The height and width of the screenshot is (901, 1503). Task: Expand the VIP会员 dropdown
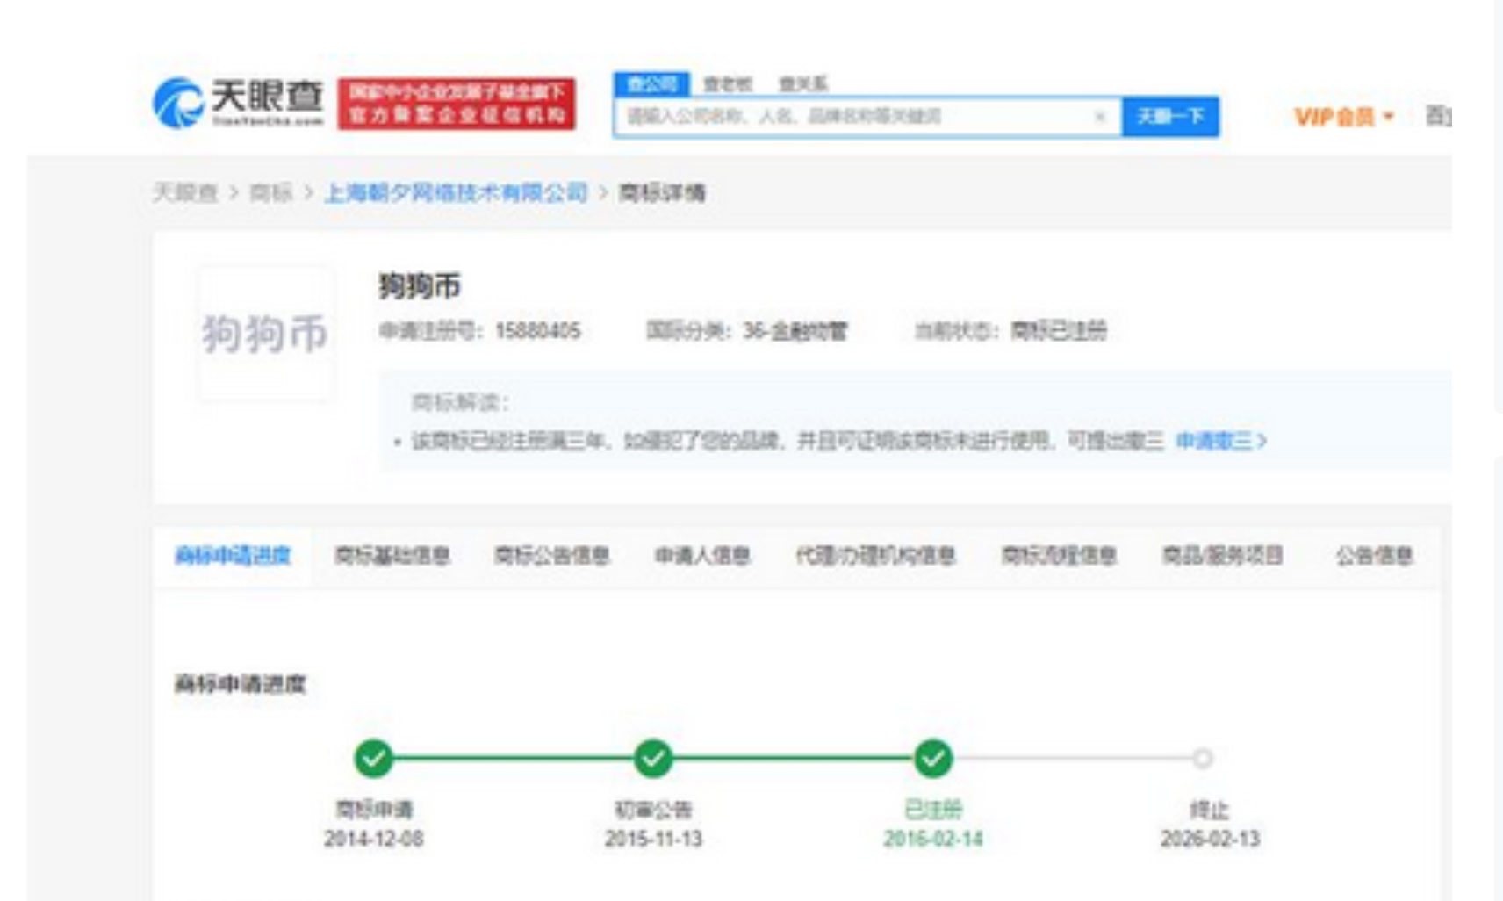(1343, 117)
